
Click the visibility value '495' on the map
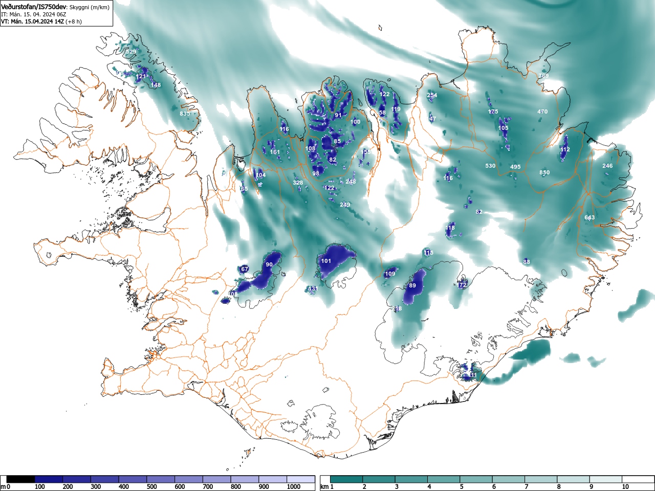(x=515, y=167)
